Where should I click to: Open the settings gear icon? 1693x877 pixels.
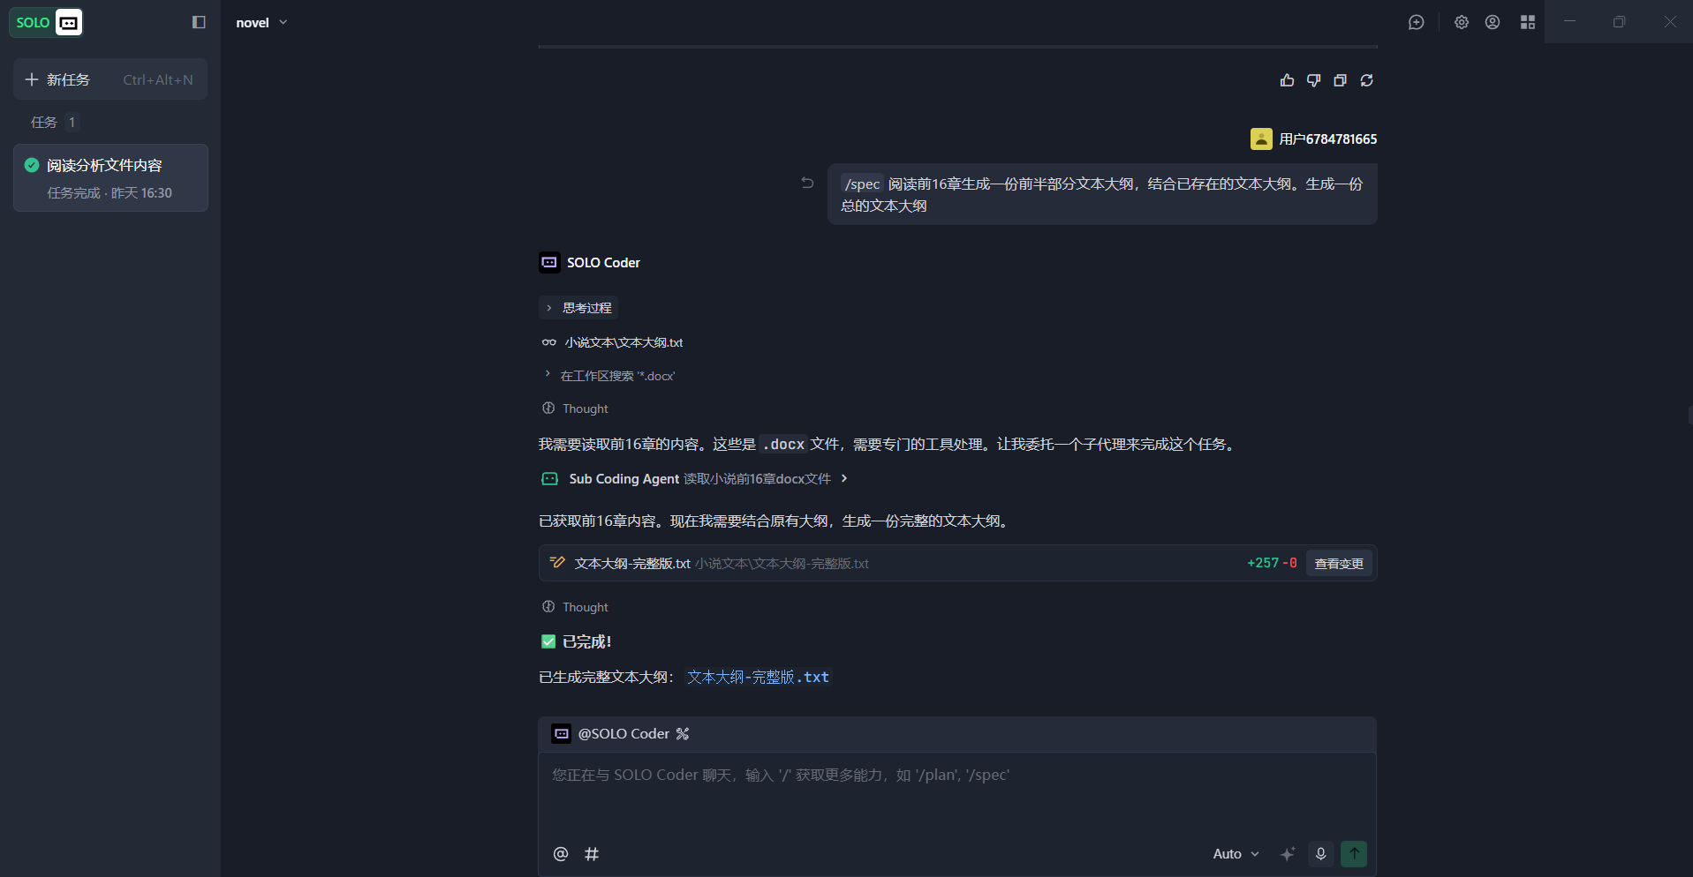[x=1462, y=22]
